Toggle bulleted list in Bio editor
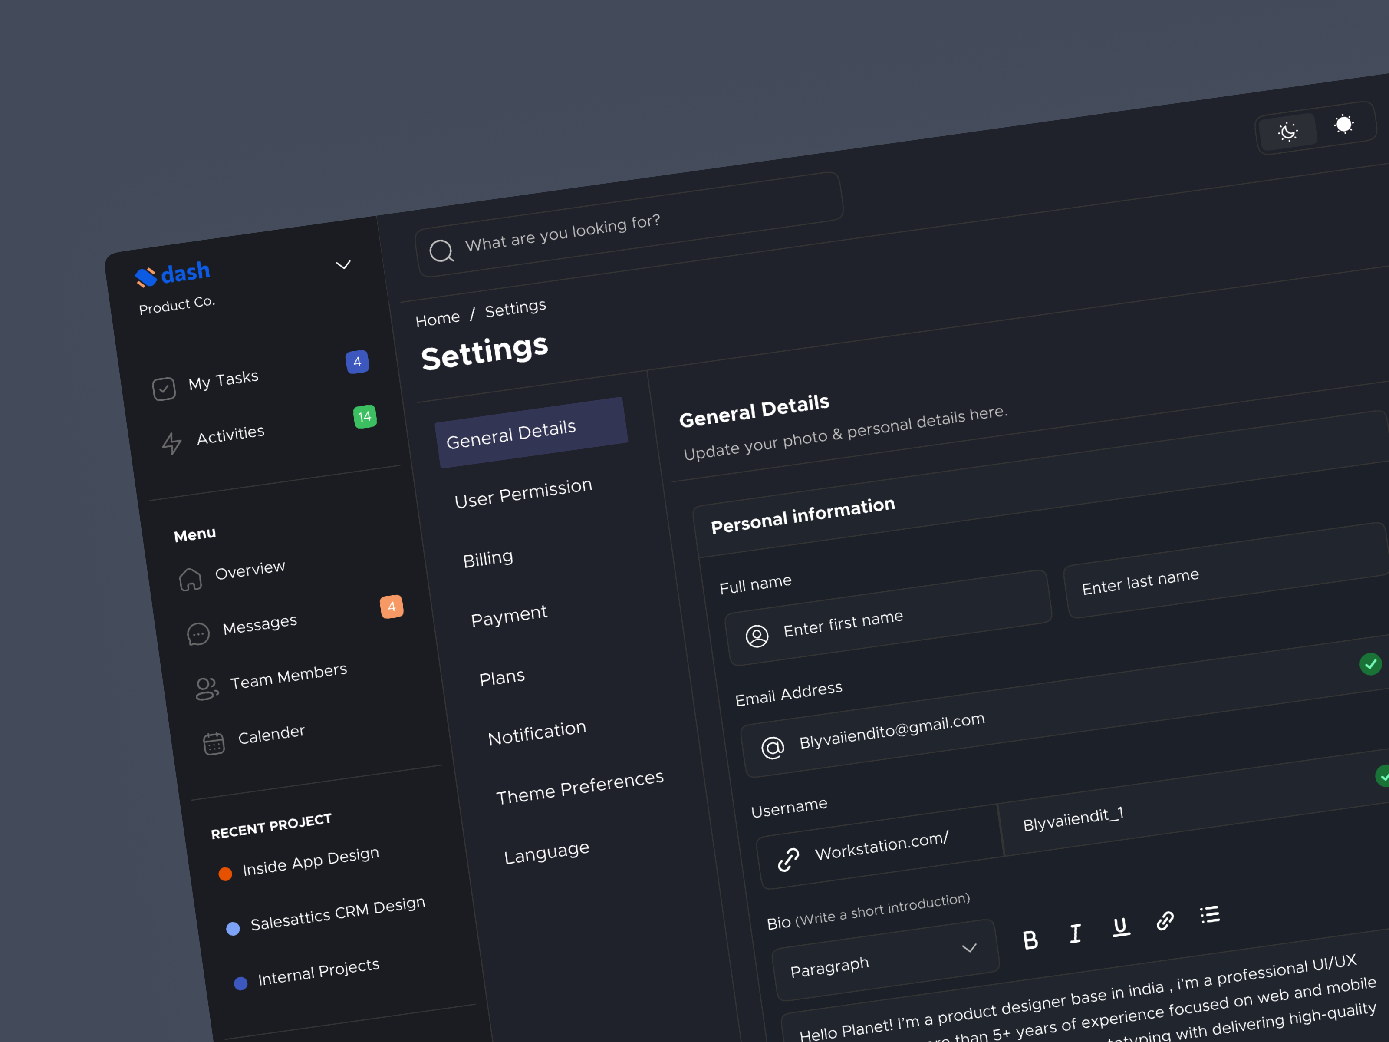The image size is (1389, 1042). point(1210,914)
